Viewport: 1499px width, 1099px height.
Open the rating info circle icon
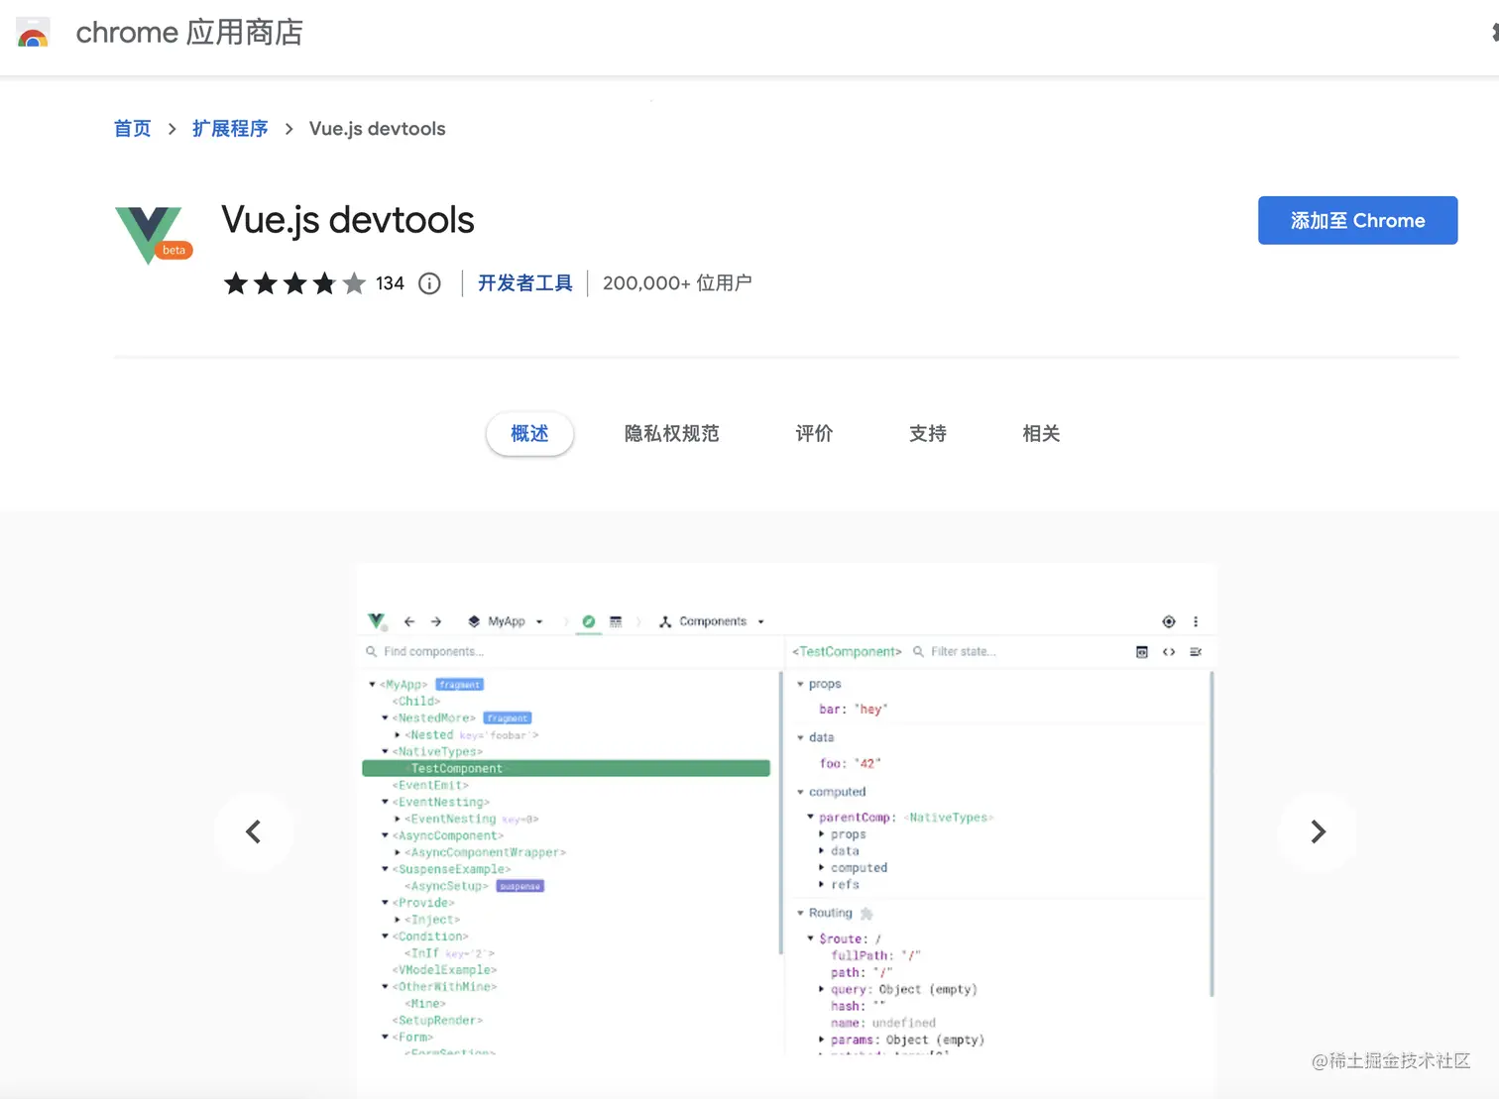tap(429, 283)
